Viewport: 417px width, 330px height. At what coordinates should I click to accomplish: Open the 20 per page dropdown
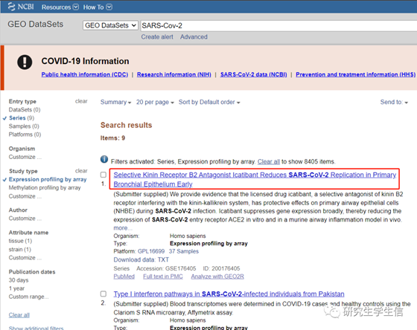[155, 103]
